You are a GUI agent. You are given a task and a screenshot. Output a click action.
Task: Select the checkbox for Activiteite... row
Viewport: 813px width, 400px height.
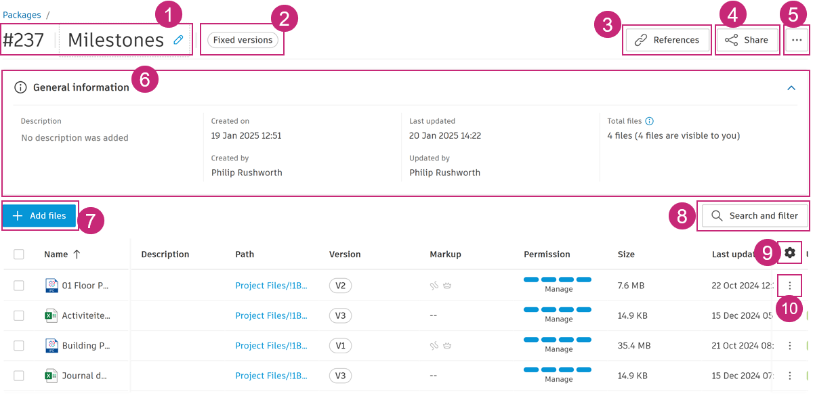[x=19, y=315]
